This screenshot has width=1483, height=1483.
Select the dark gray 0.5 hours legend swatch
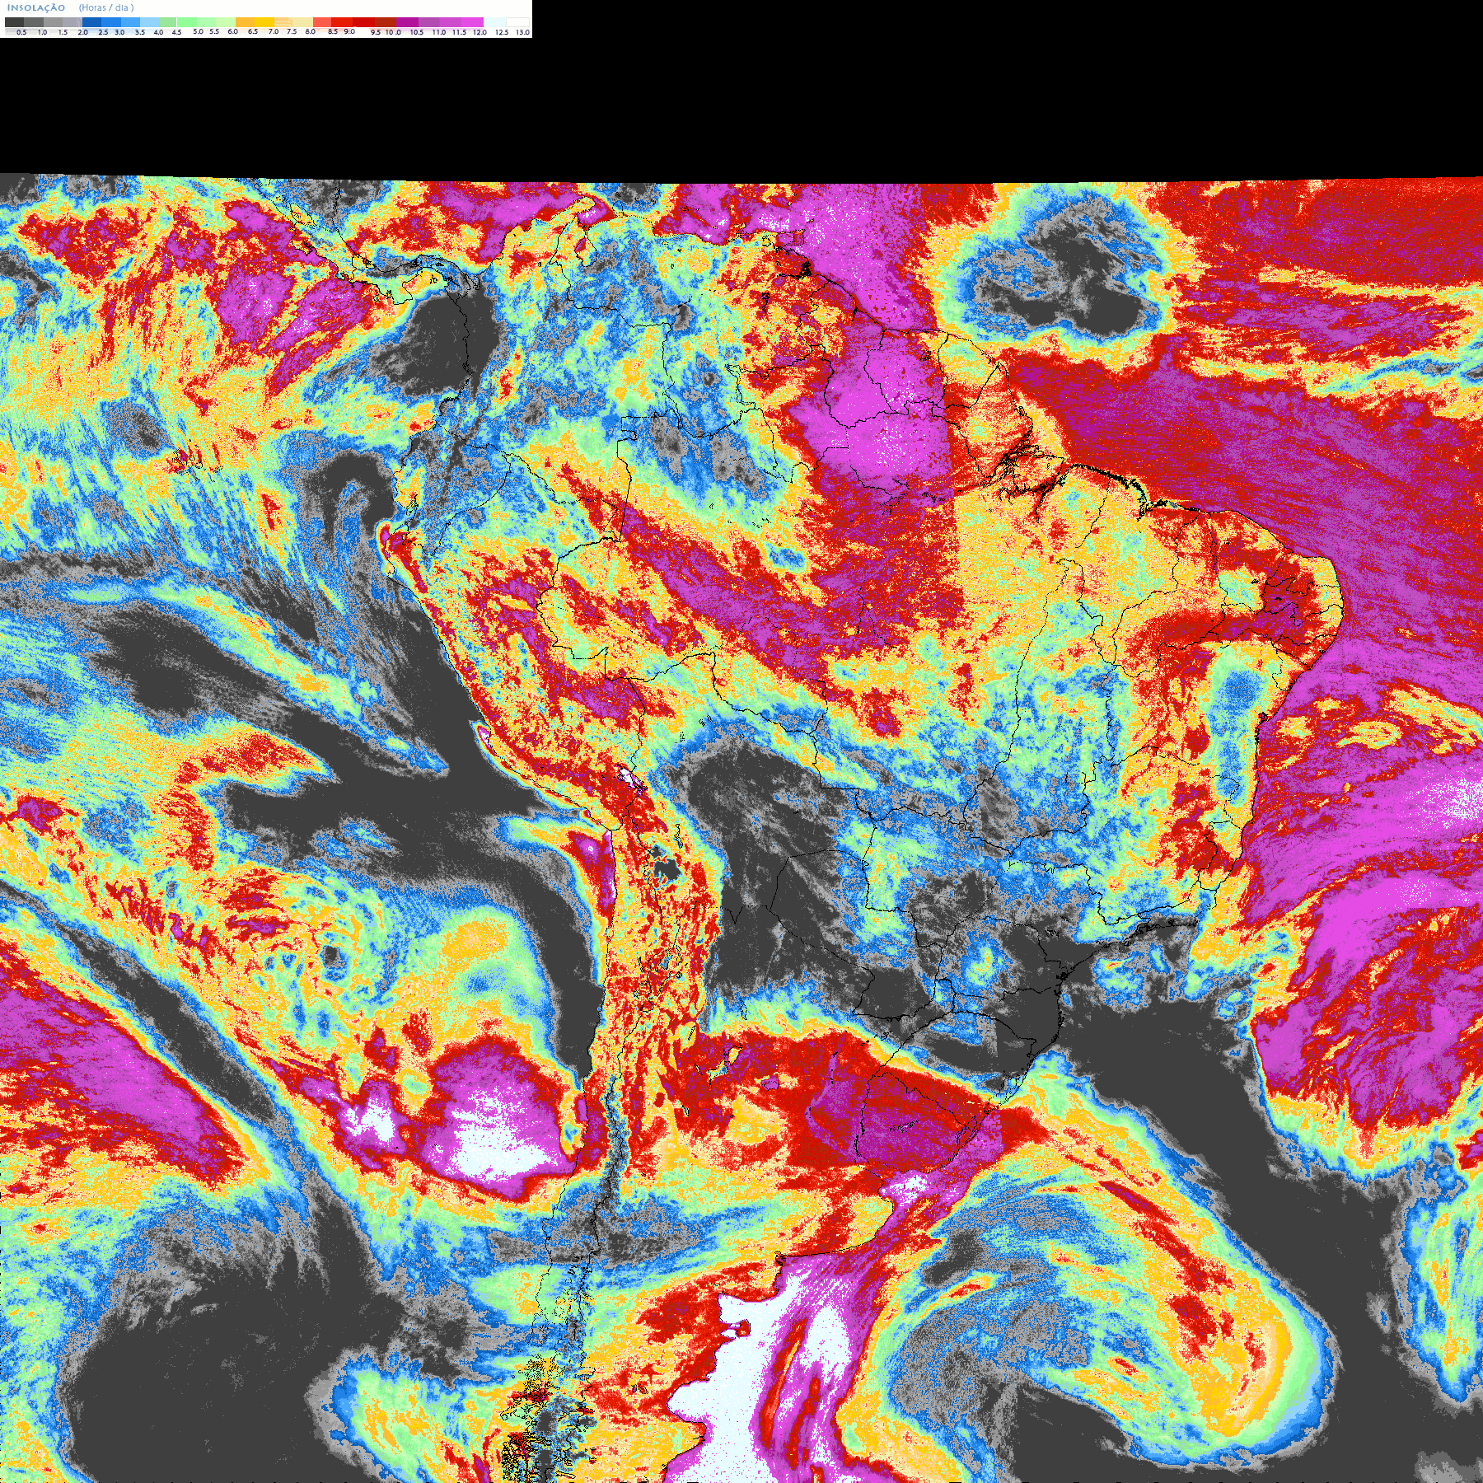[14, 22]
